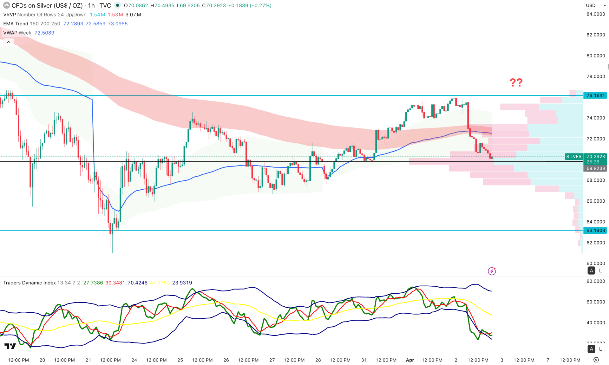Click the "Apr" label on the time axis
This screenshot has width=609, height=365.
410,360
